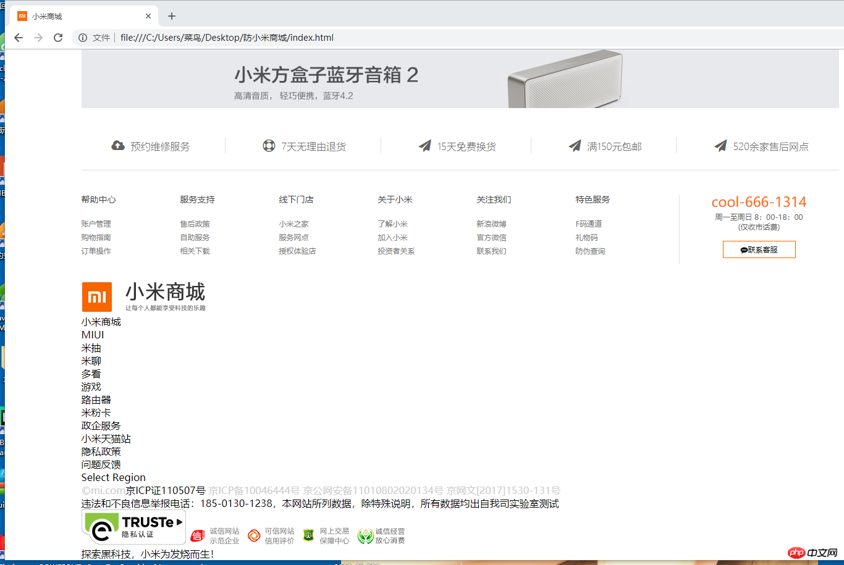This screenshot has width=844, height=565.
Task: Click 购物指南 footer link
Action: [96, 238]
